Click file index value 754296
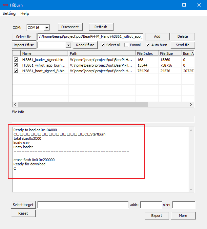Image resolution: width=207 pixels, height=229 pixels. point(143,71)
